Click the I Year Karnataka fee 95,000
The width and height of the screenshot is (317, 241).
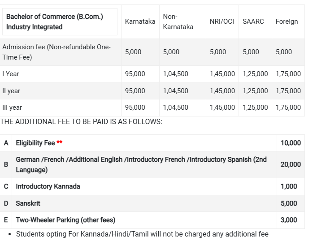click(x=135, y=74)
